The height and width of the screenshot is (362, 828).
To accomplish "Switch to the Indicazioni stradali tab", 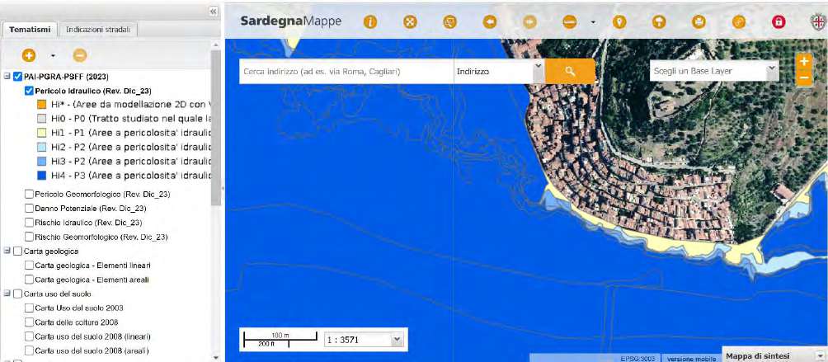I will coord(101,30).
